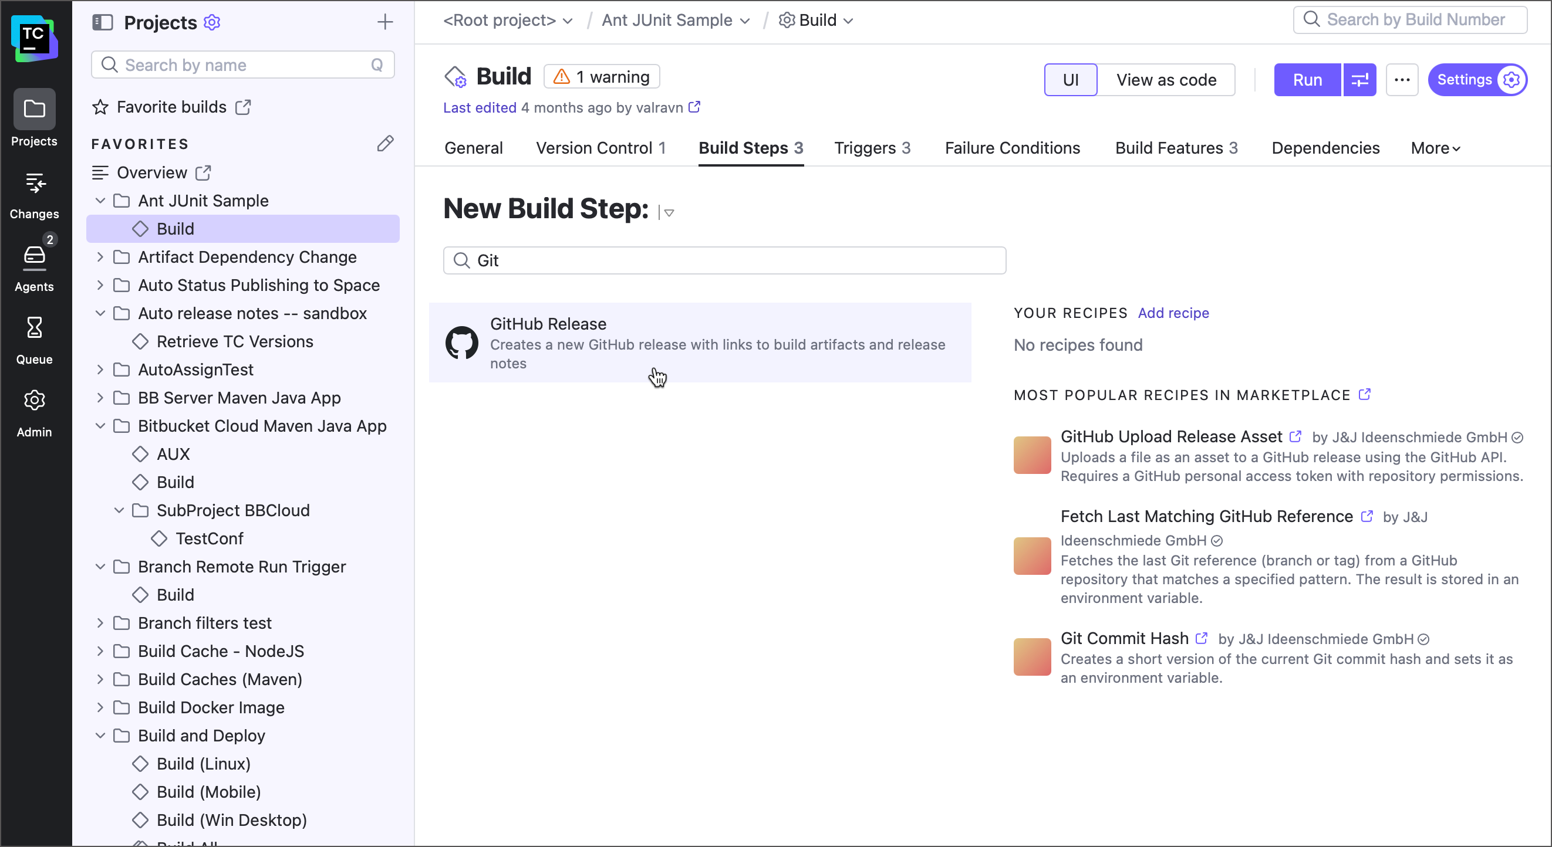Click the Fetch Last Matching GitHub Reference thumbnail
Image resolution: width=1552 pixels, height=847 pixels.
[x=1032, y=556]
